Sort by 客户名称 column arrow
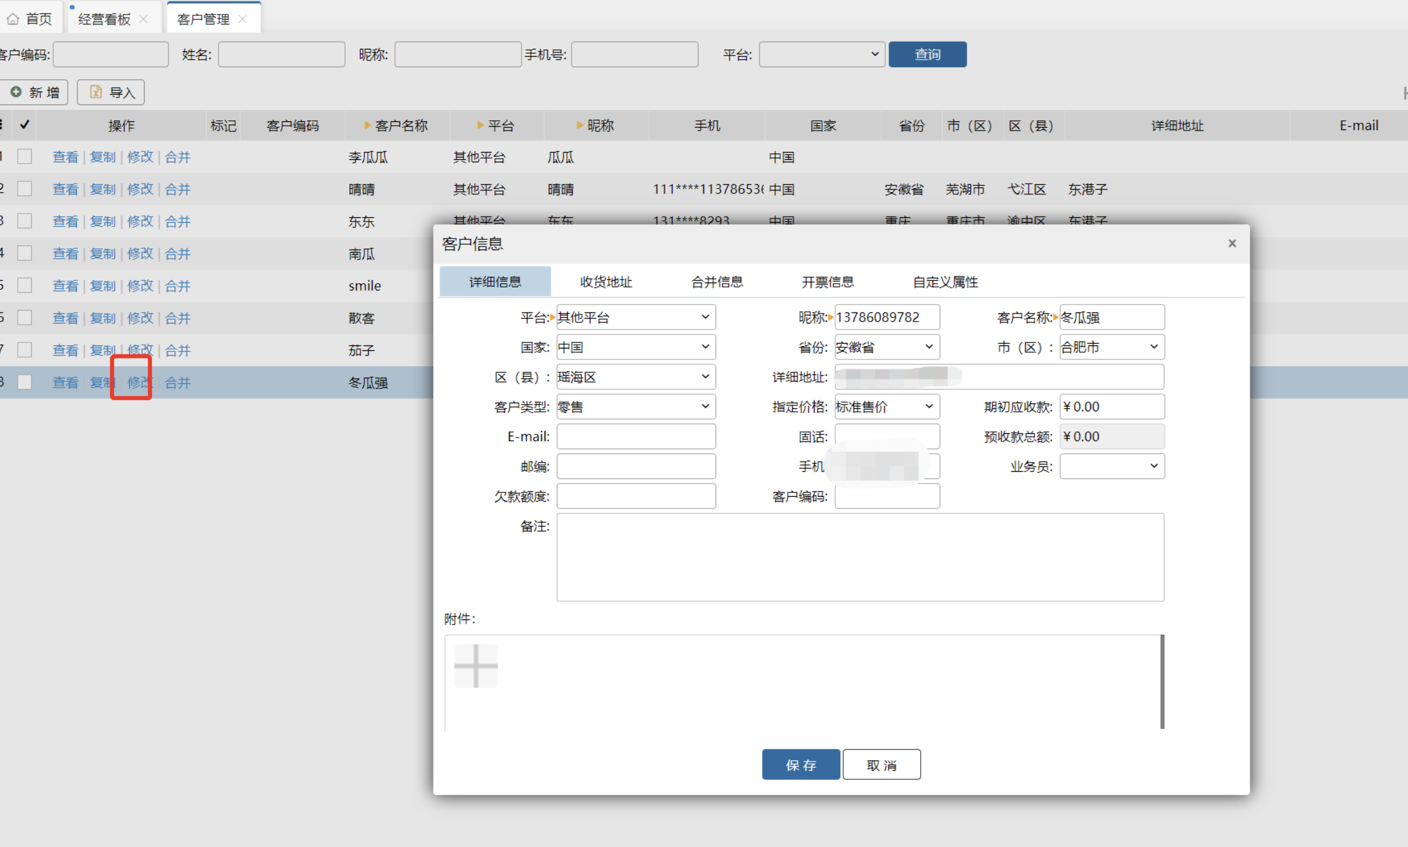Viewport: 1408px width, 847px height. pos(368,125)
